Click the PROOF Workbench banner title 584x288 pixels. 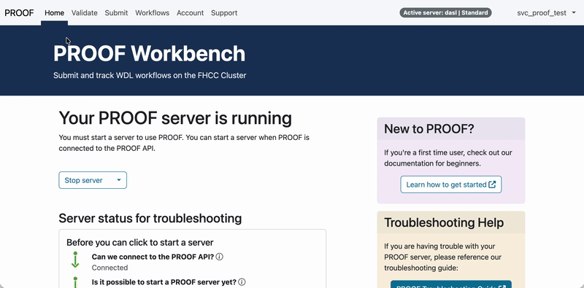pyautogui.click(x=150, y=53)
